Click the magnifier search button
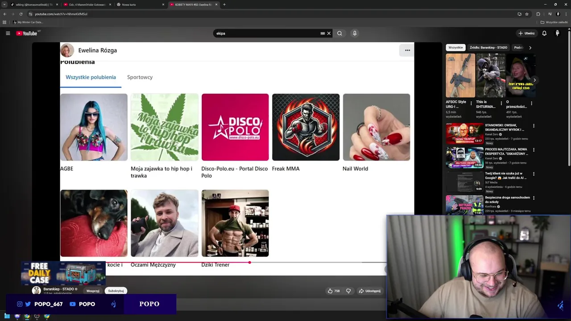Image resolution: width=571 pixels, height=321 pixels. (339, 33)
